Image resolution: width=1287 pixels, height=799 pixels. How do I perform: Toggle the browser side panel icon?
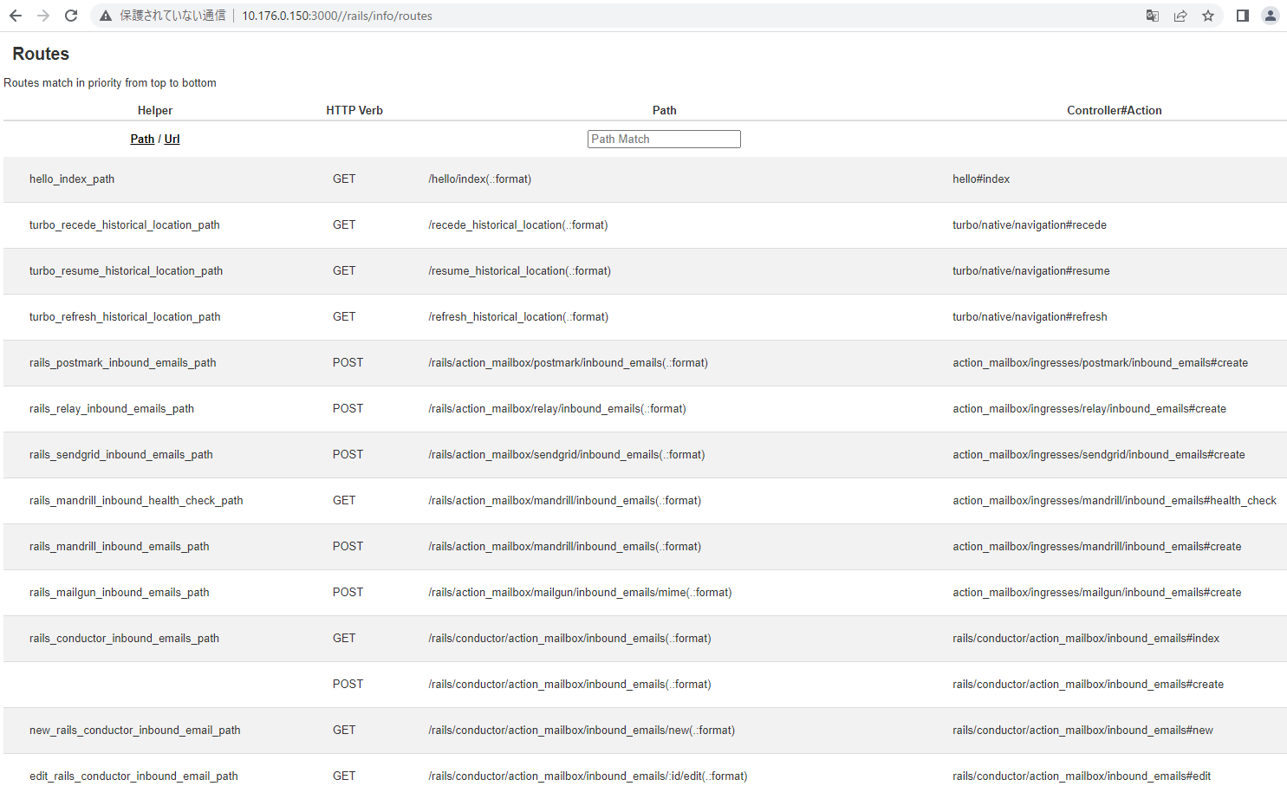[1242, 16]
